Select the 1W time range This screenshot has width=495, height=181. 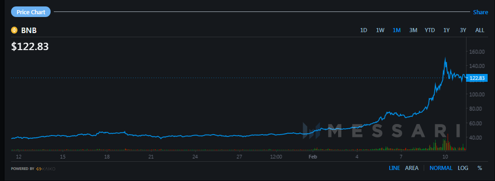[380, 30]
